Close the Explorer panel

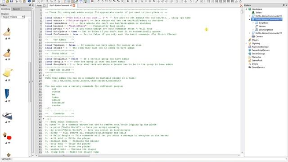pyautogui.click(x=286, y=5)
